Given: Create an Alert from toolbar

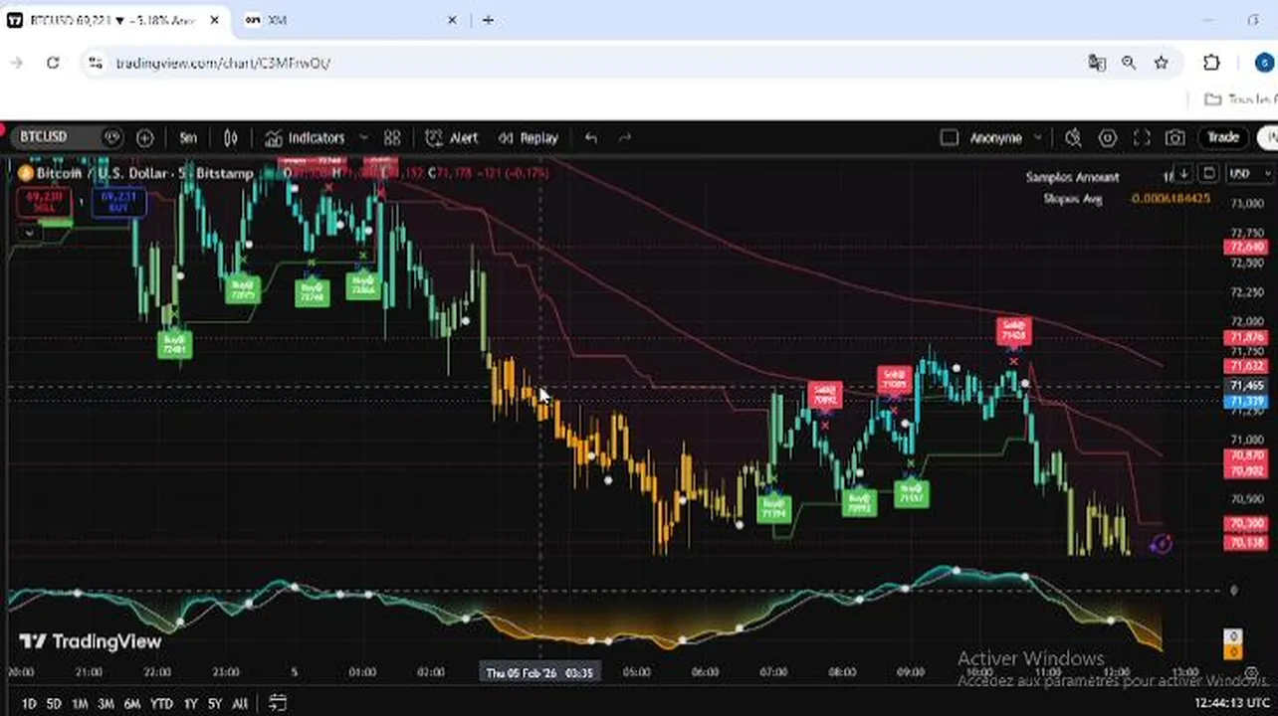Looking at the screenshot, I should point(452,138).
